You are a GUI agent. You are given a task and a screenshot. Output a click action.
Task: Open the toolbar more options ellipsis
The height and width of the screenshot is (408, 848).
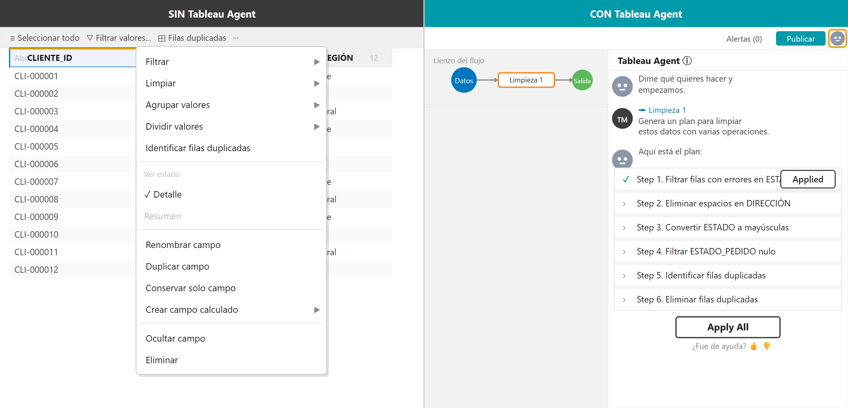(236, 38)
